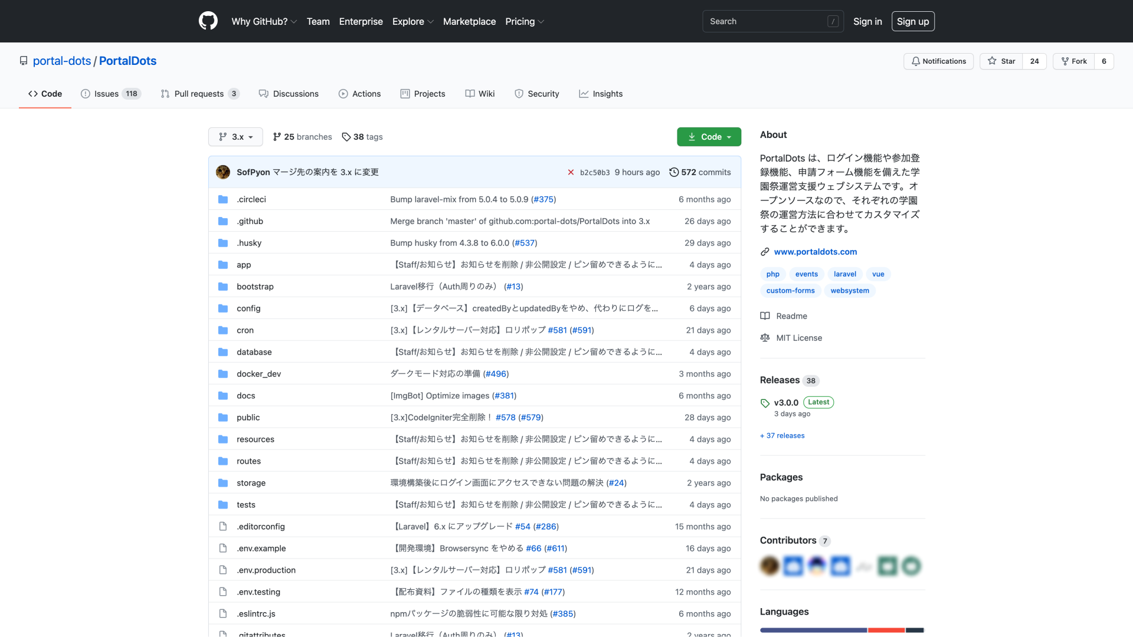Click inside the Search input field

click(x=767, y=21)
